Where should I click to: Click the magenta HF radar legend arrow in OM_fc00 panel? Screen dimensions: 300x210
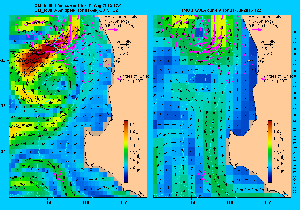113,30
